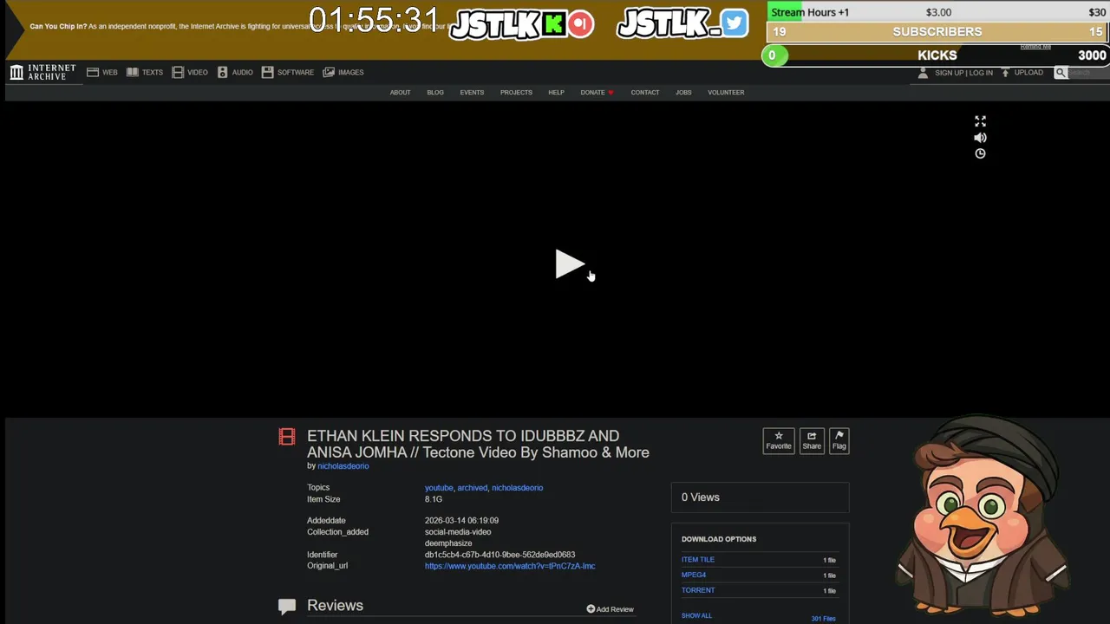Click Sign Up | Log In
This screenshot has width=1110, height=624.
coord(963,73)
